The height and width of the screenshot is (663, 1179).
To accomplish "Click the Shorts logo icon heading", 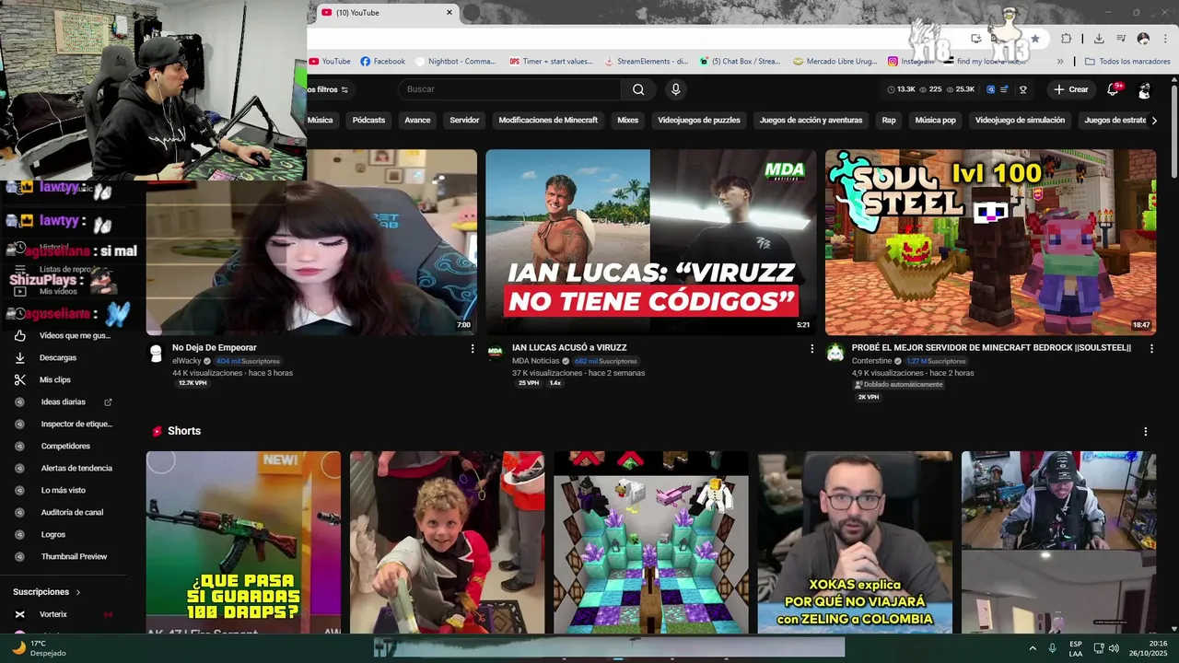I will (x=158, y=431).
